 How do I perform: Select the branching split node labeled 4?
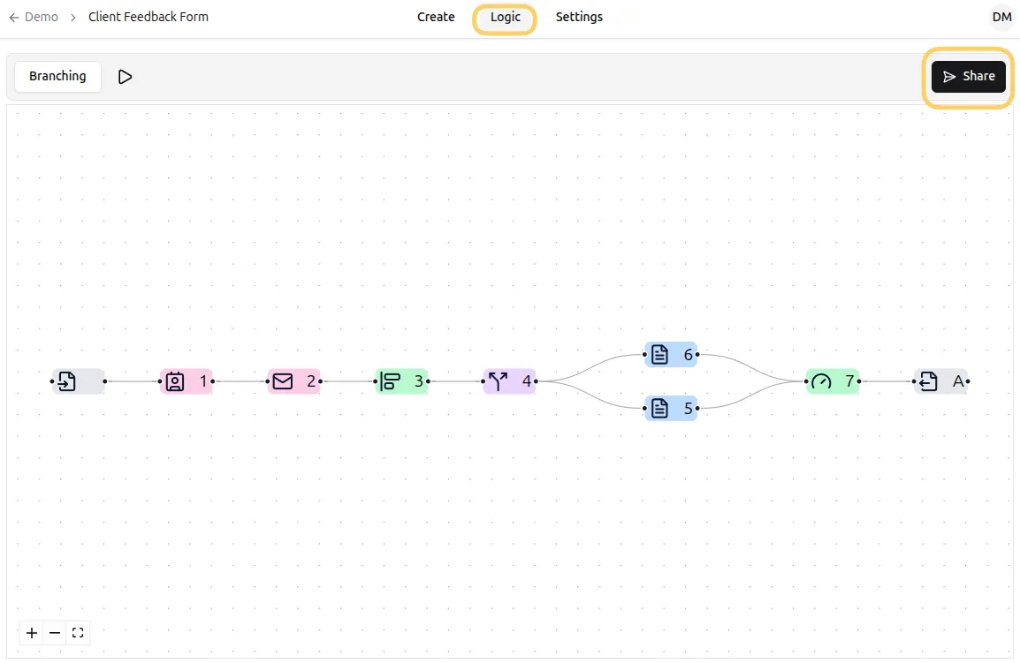pyautogui.click(x=510, y=381)
